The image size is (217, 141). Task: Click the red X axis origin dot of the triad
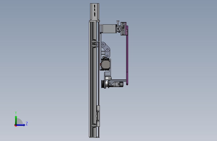click(x=16, y=125)
